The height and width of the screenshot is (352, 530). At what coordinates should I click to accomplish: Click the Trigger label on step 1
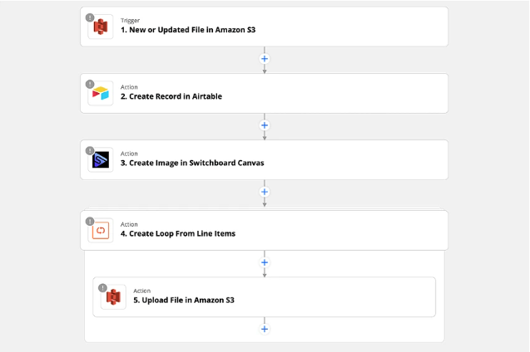tap(130, 21)
